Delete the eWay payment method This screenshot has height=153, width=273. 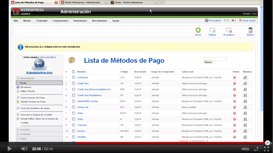coord(245,113)
